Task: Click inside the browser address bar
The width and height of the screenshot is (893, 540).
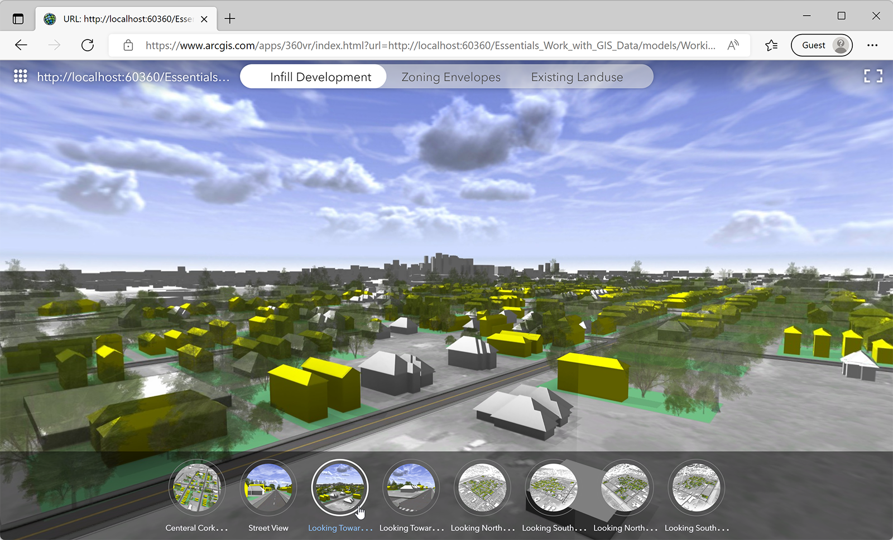Action: [x=430, y=45]
